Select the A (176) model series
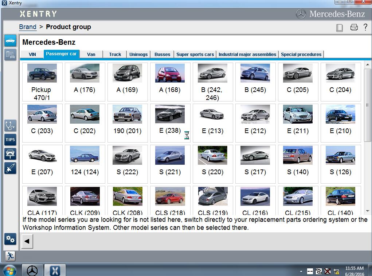The image size is (372, 276). click(x=85, y=82)
